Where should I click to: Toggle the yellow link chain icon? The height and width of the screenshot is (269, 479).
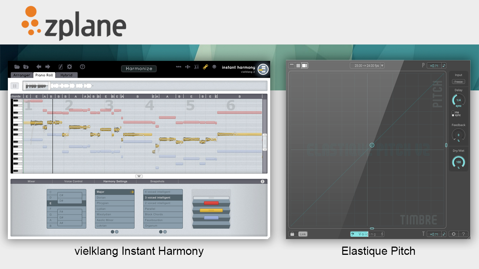click(x=205, y=67)
